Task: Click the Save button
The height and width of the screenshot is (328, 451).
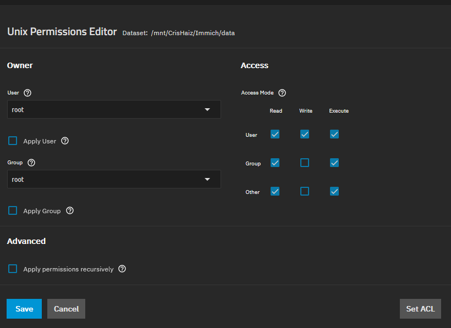Action: tap(24, 309)
